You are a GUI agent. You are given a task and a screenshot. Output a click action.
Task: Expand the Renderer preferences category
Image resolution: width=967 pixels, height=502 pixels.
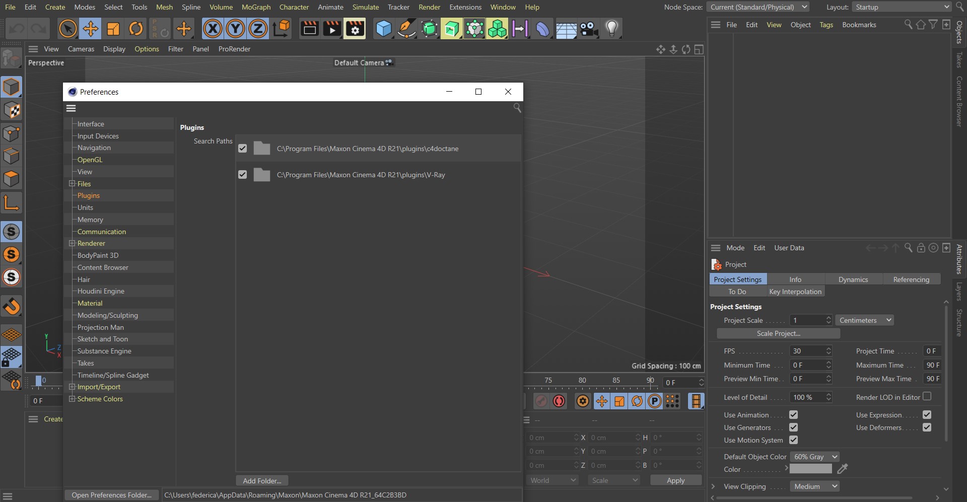point(72,243)
